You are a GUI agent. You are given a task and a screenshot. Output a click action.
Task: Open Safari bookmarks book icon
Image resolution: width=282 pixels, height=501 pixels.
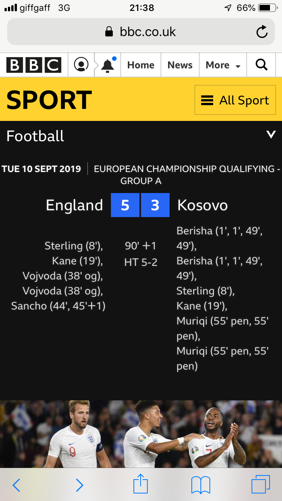tap(201, 484)
